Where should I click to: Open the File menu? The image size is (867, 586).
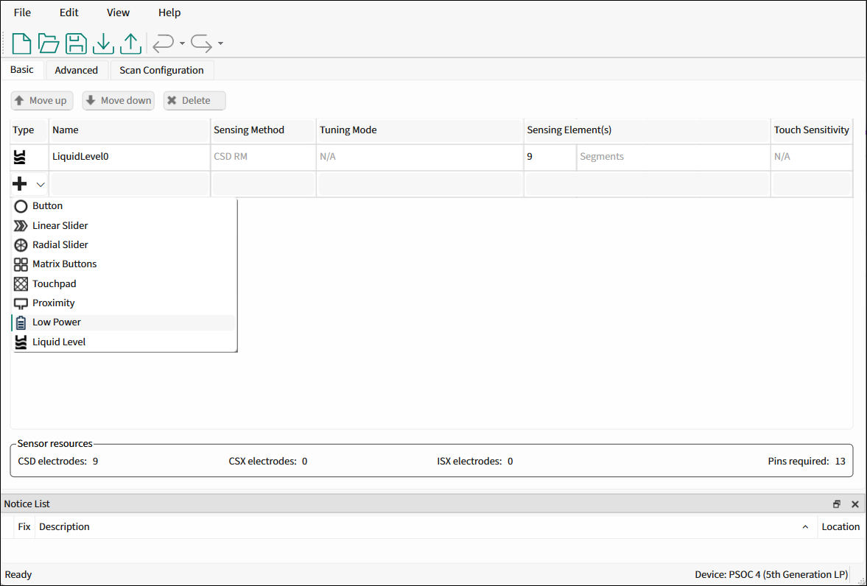pos(22,13)
